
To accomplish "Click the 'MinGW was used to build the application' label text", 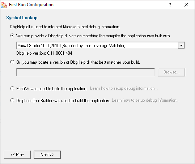I will coord(52,89).
